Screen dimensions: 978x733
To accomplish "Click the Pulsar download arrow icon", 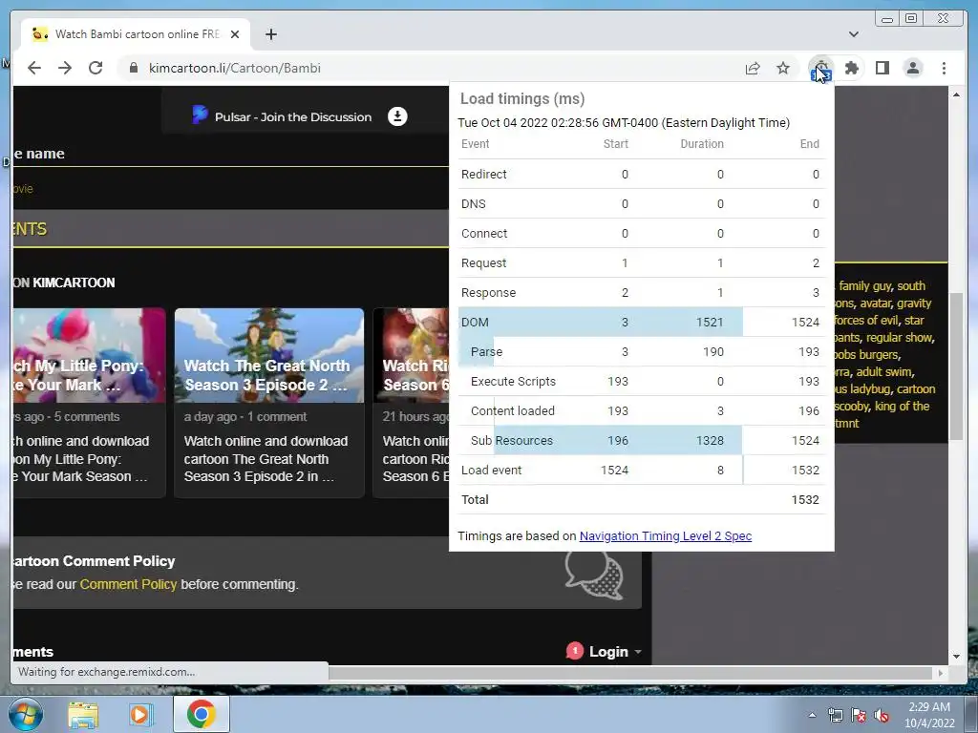I will (x=397, y=116).
